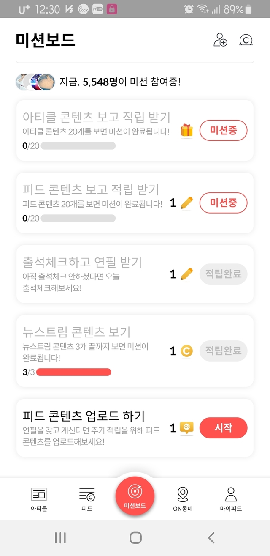
Task: Tap the add friend icon in header
Action: tap(220, 40)
